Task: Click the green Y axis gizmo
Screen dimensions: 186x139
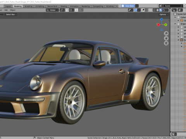Action: pyautogui.click(x=165, y=25)
